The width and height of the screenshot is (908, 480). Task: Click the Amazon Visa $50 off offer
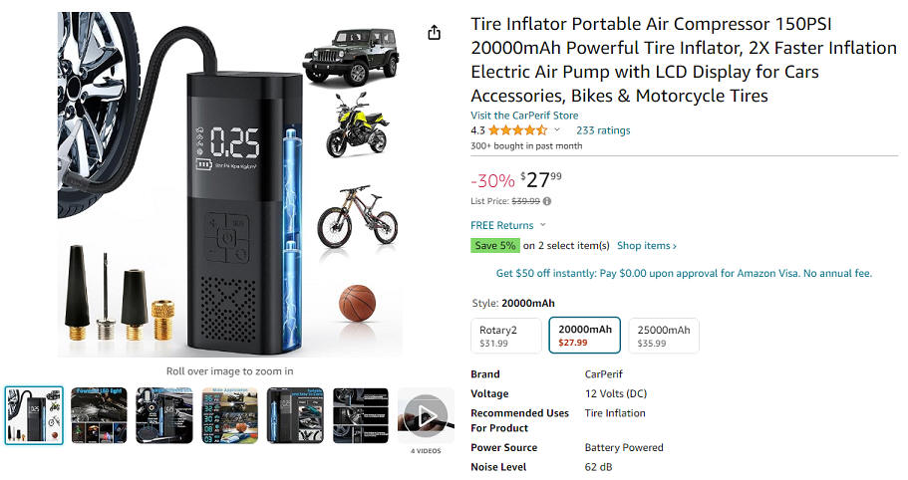[684, 273]
